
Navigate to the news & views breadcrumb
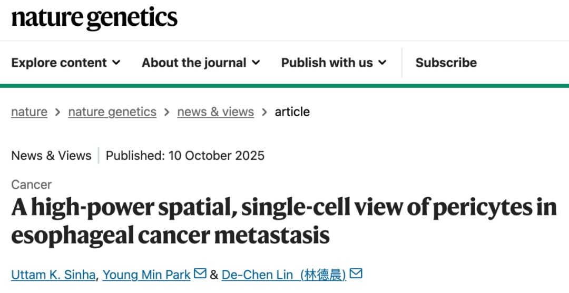point(215,112)
